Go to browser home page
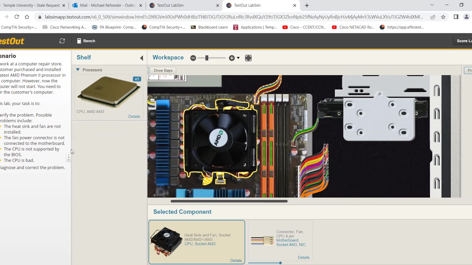 point(27,17)
